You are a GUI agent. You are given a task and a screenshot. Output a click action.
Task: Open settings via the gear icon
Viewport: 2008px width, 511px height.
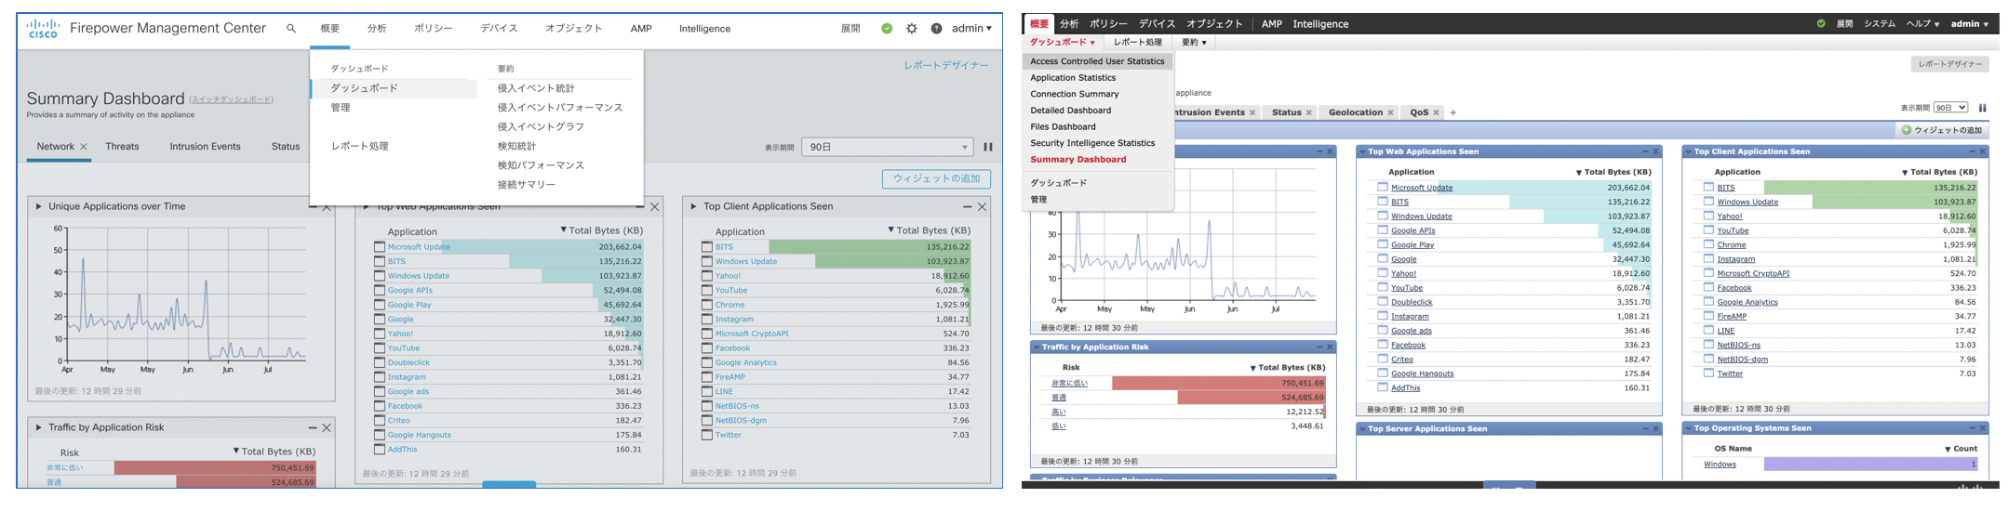(x=912, y=29)
